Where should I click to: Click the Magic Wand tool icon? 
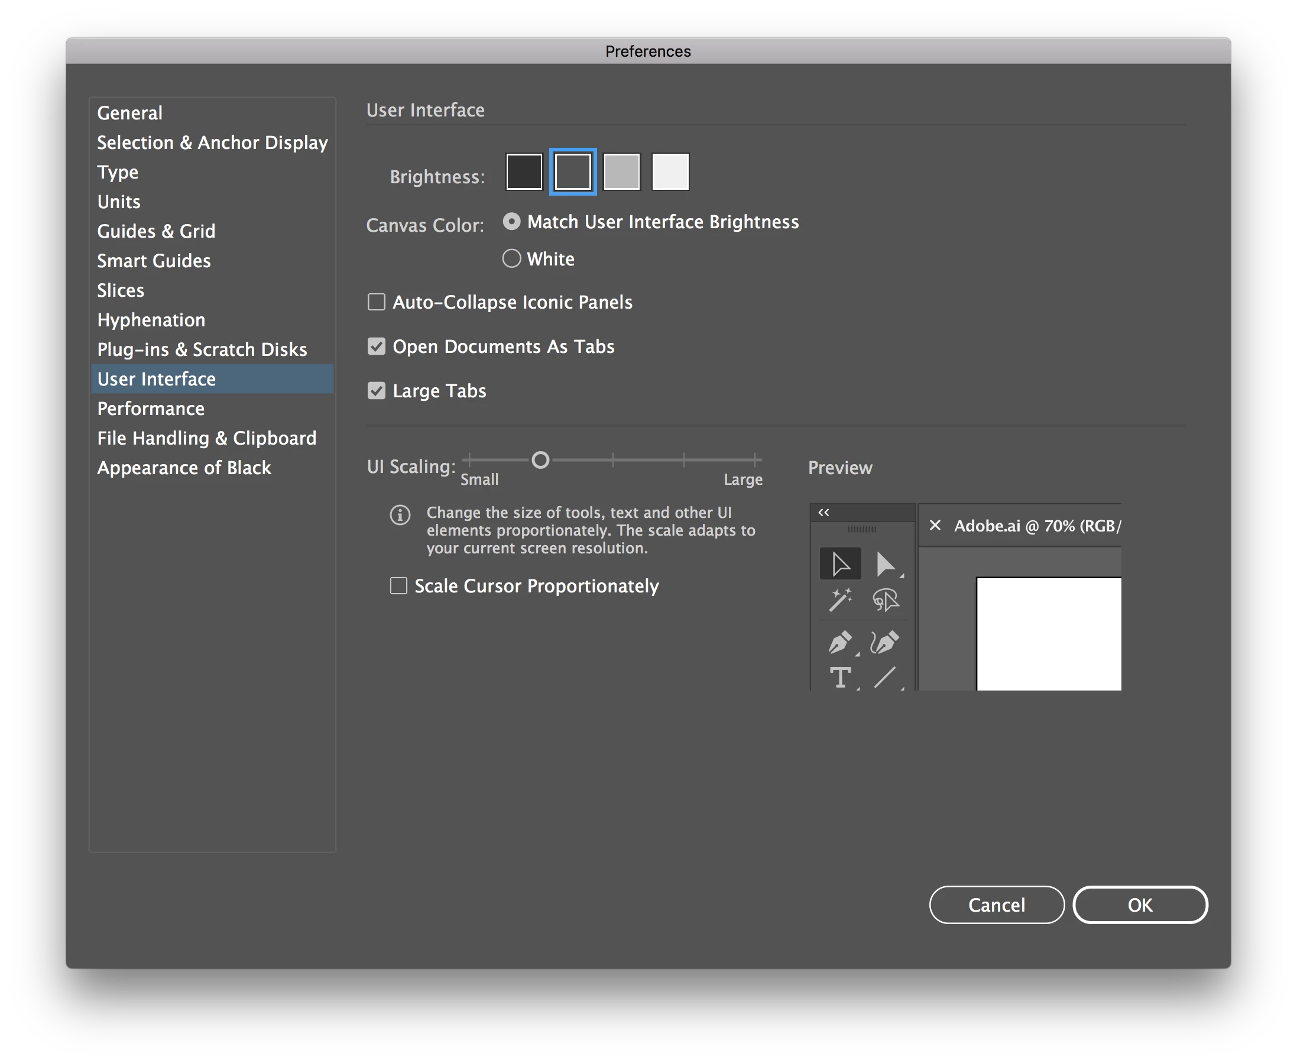tap(840, 600)
